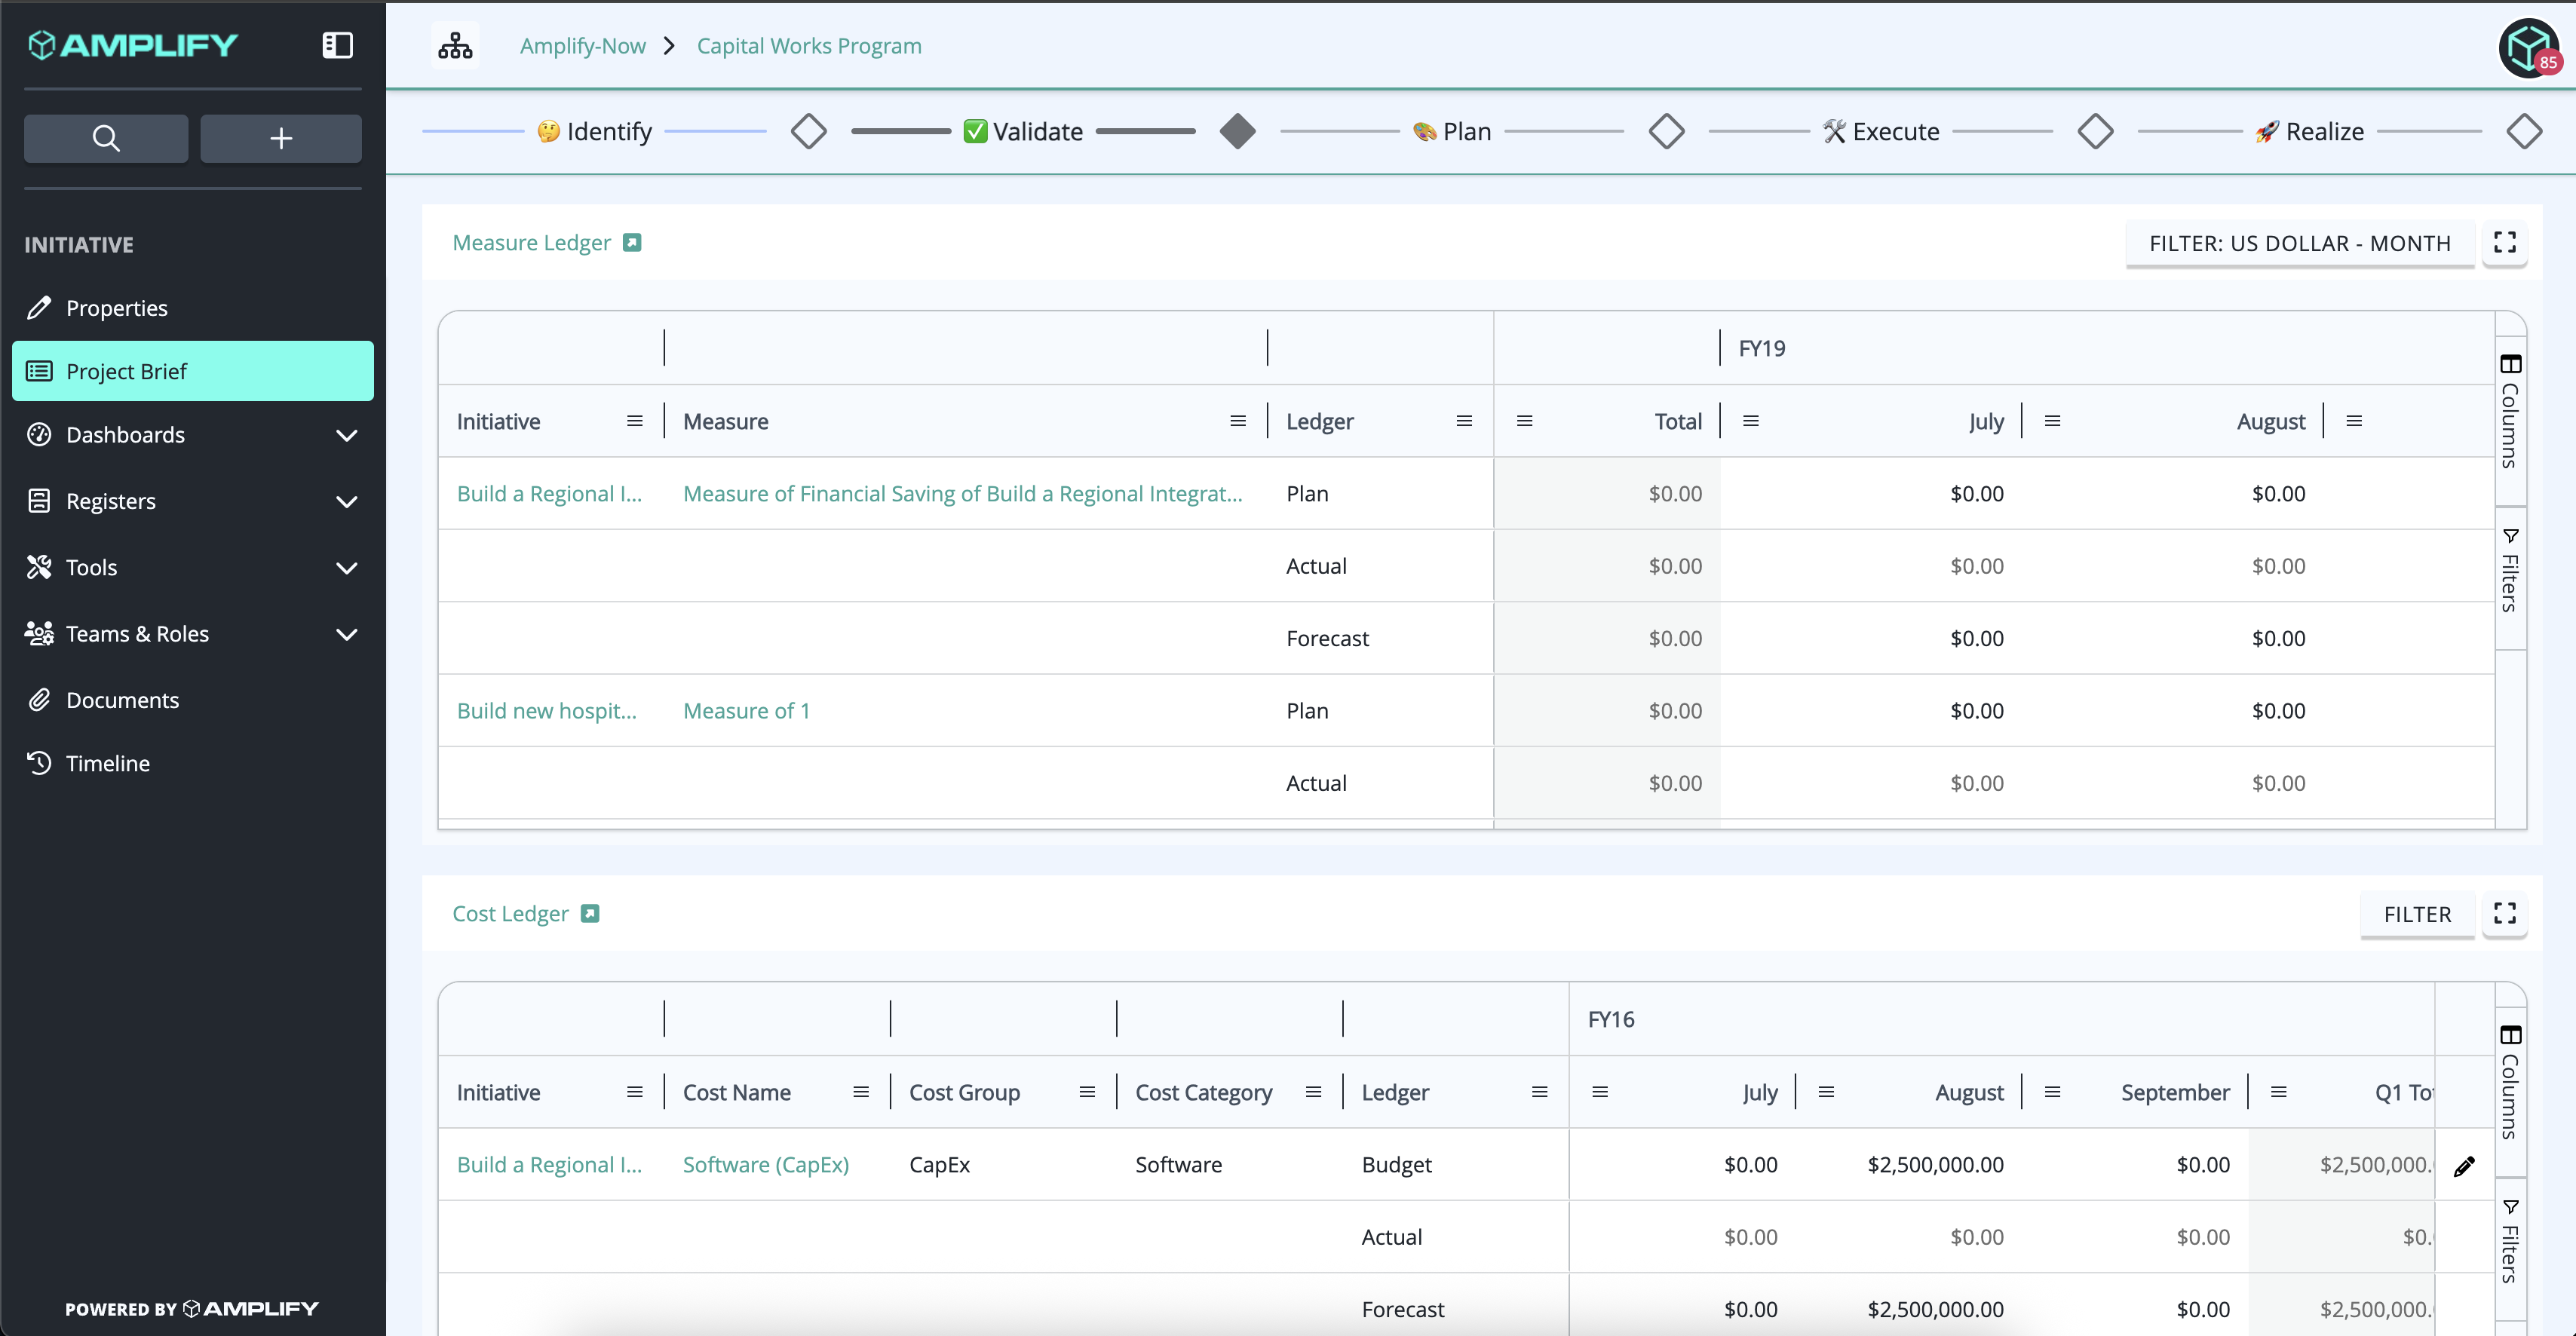
Task: Expand the Dashboards menu
Action: 193,435
